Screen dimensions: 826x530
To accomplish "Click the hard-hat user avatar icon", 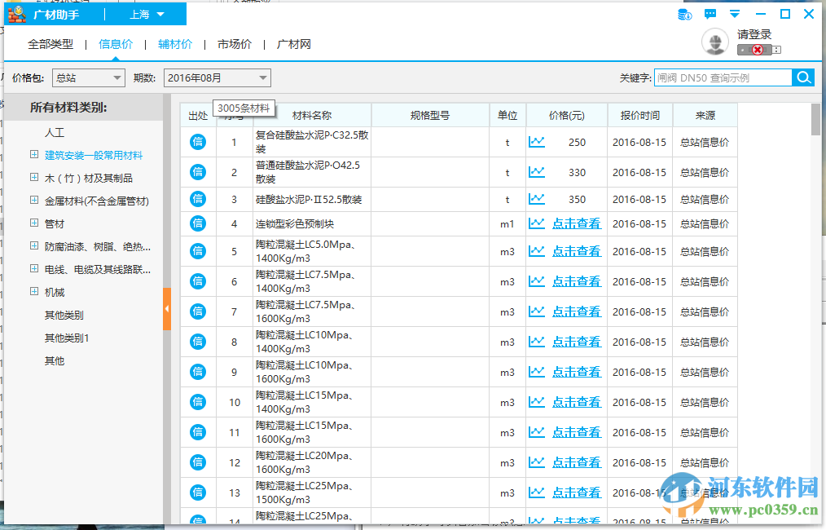I will [x=715, y=42].
